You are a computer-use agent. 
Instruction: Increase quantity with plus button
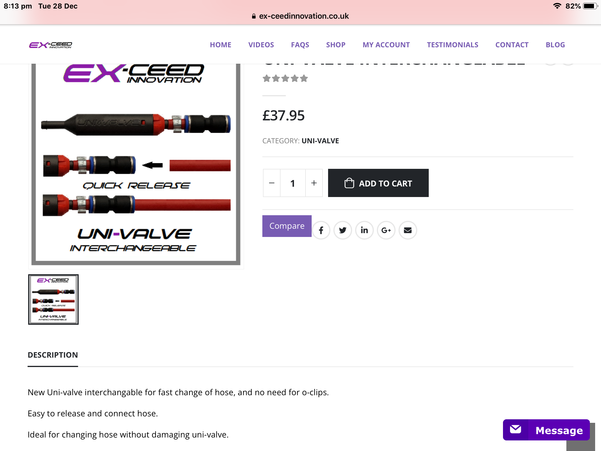coord(314,183)
